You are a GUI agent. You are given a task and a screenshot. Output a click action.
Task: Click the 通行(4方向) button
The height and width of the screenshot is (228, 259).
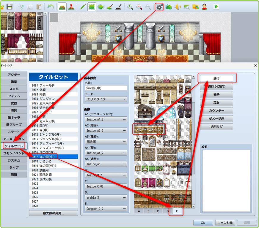point(216,86)
